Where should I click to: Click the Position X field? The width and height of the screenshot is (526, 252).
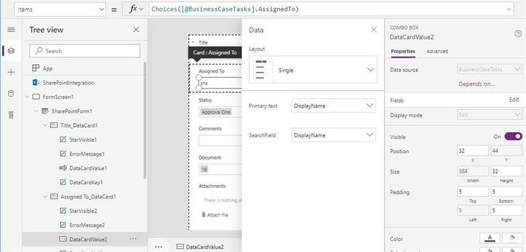(x=473, y=151)
